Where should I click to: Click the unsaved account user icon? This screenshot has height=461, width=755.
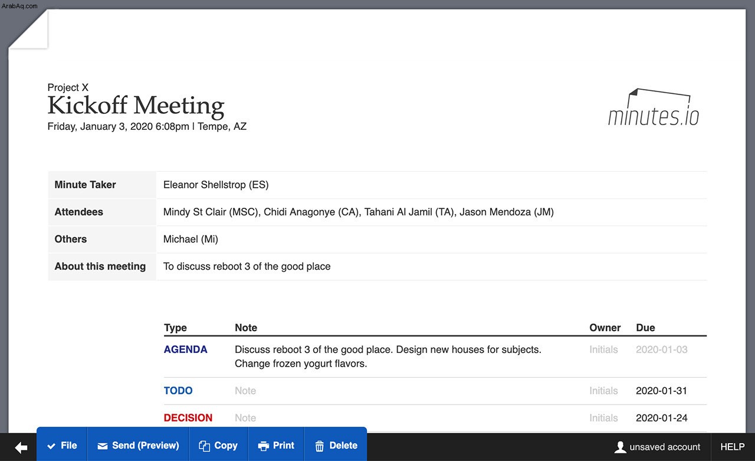click(x=620, y=447)
